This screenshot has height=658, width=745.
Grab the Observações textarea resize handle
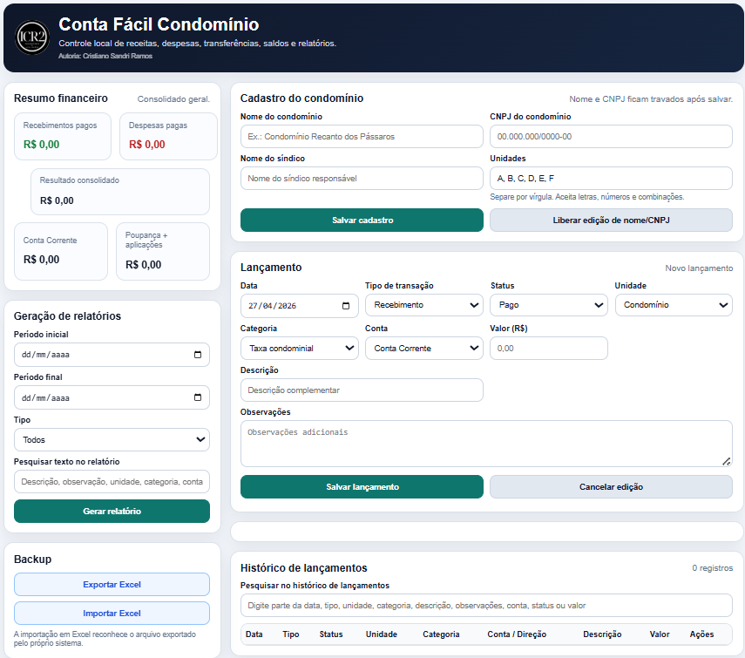(x=727, y=461)
